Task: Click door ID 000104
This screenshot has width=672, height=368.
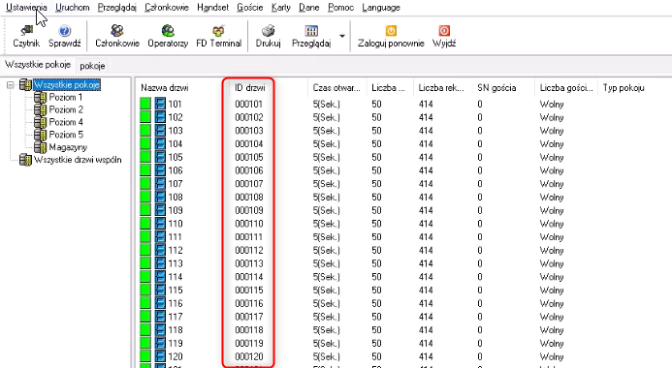Action: 249,143
